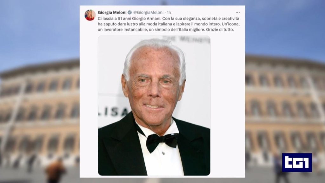Click the white shirt stud below the bow tie

(163, 153)
